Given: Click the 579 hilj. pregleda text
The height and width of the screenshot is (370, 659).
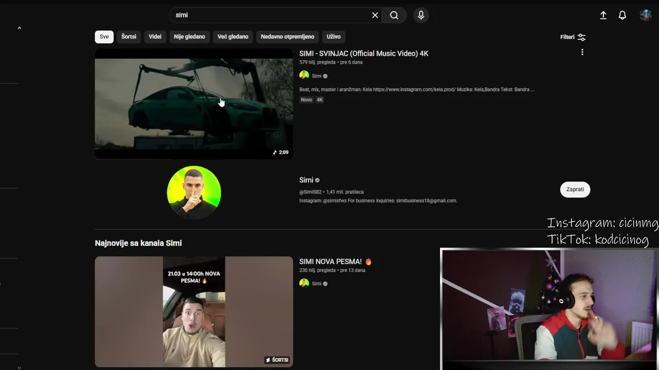Looking at the screenshot, I should point(317,62).
